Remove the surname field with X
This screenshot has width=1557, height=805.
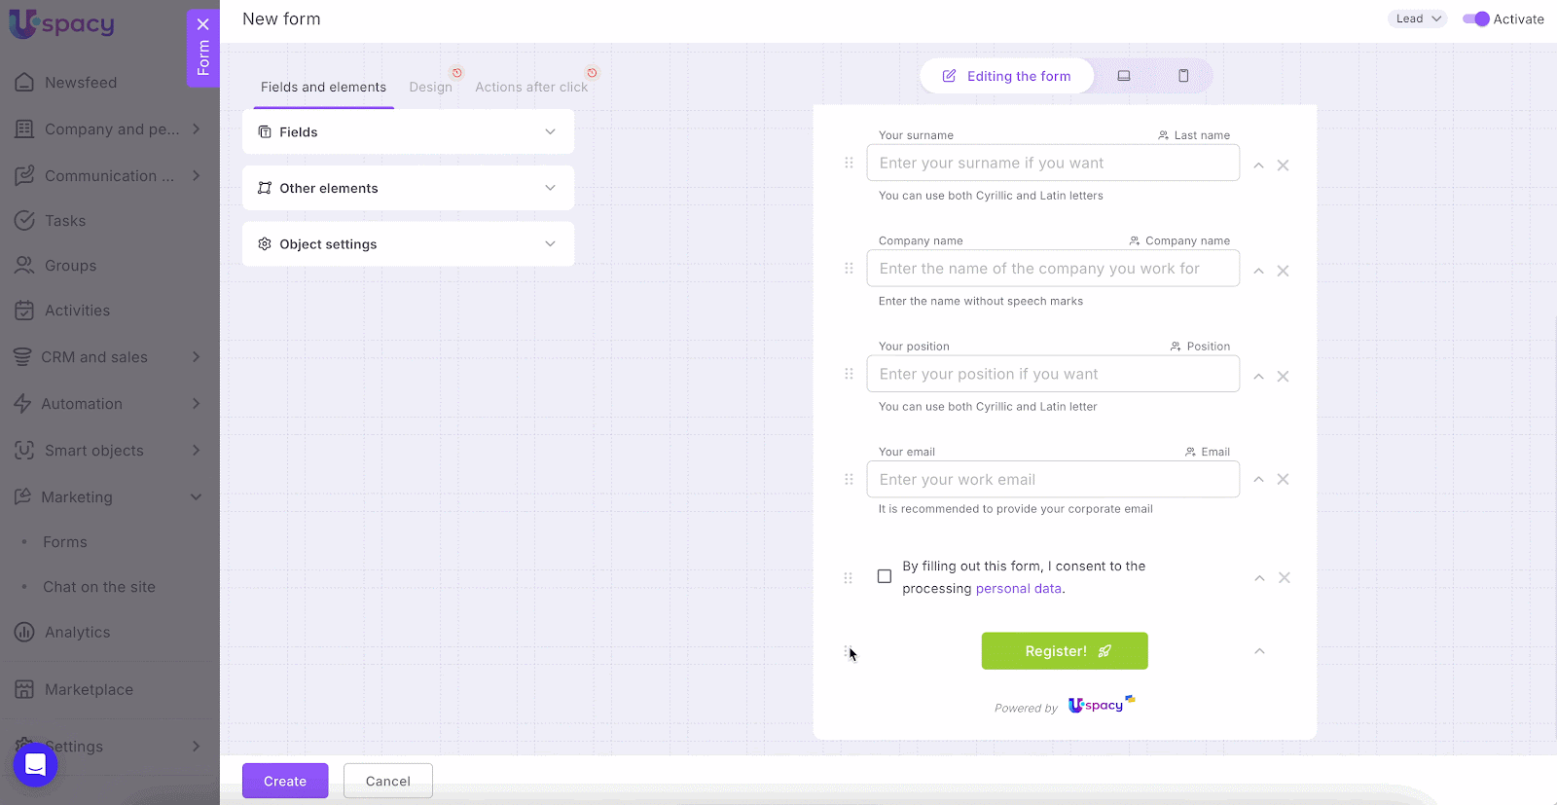[1284, 165]
